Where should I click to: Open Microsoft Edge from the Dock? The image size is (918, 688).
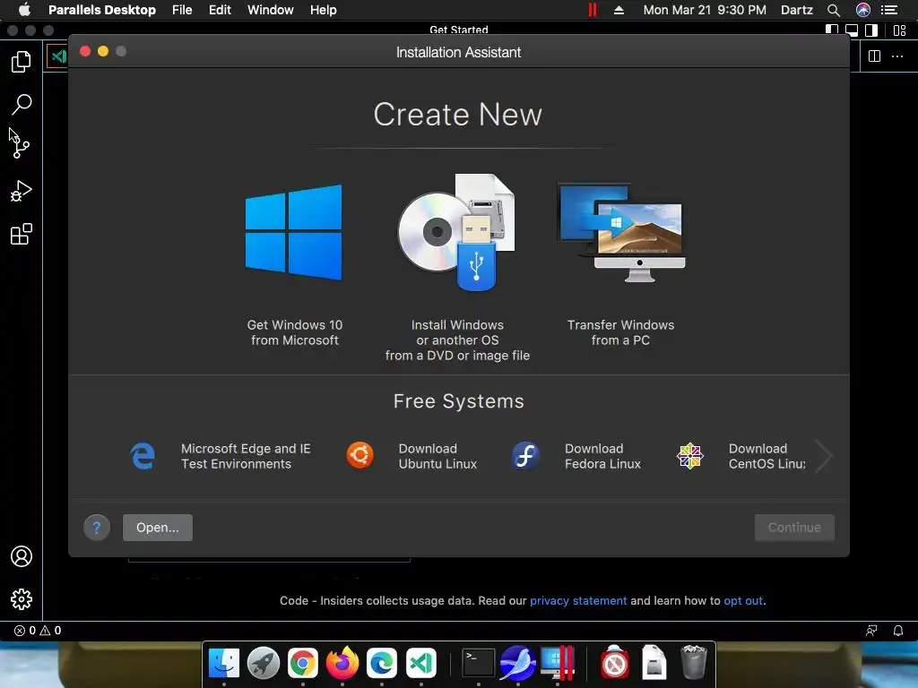tap(382, 663)
